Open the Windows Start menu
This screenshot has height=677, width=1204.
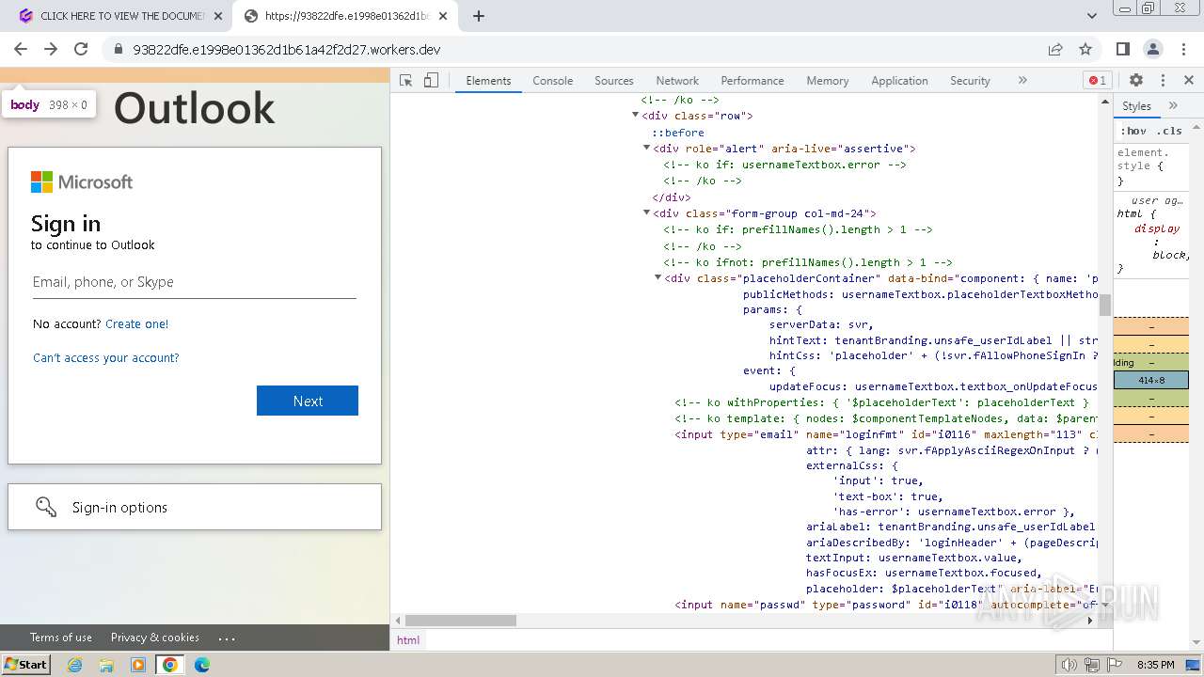click(26, 665)
